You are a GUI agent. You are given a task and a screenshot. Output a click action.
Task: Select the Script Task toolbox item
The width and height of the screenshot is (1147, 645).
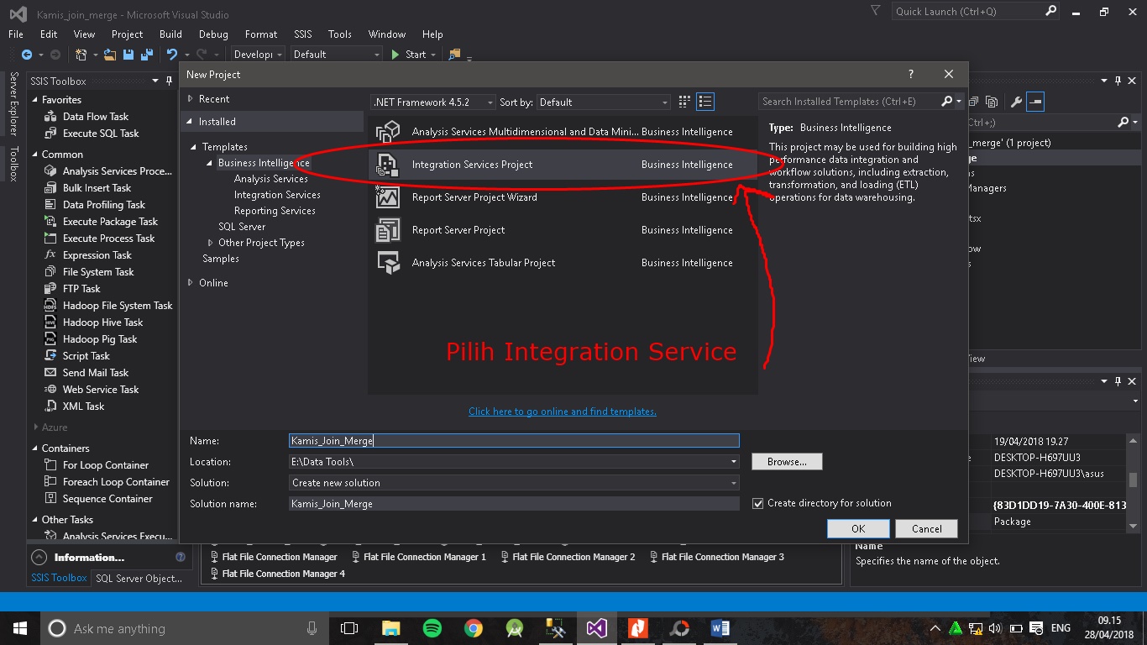click(86, 356)
